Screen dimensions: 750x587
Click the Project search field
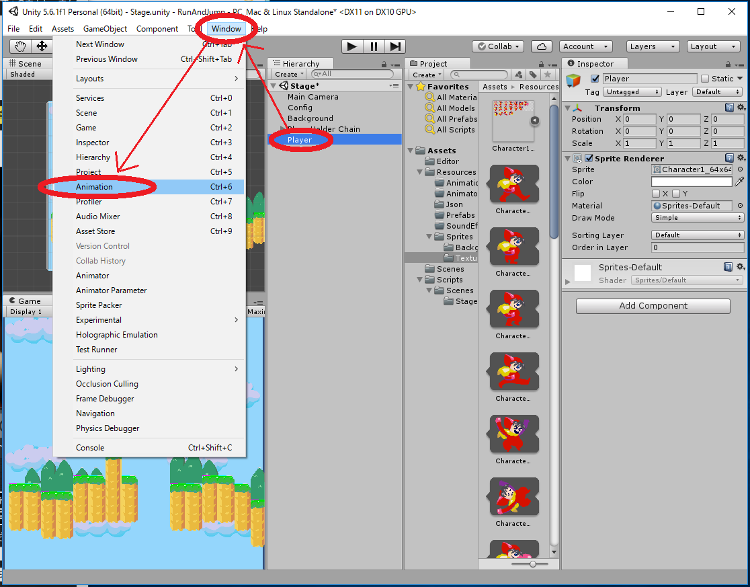[x=478, y=75]
